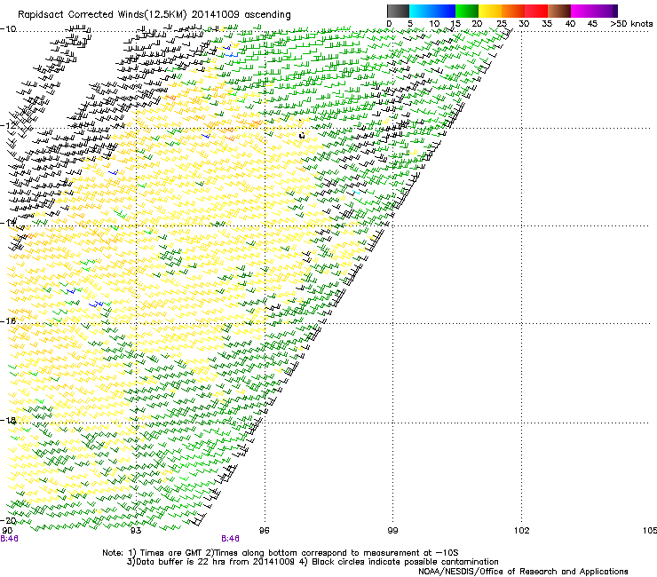Click note "Black circles indicate possible contamination"
Image resolution: width=657 pixels, height=577 pixels.
(x=404, y=562)
